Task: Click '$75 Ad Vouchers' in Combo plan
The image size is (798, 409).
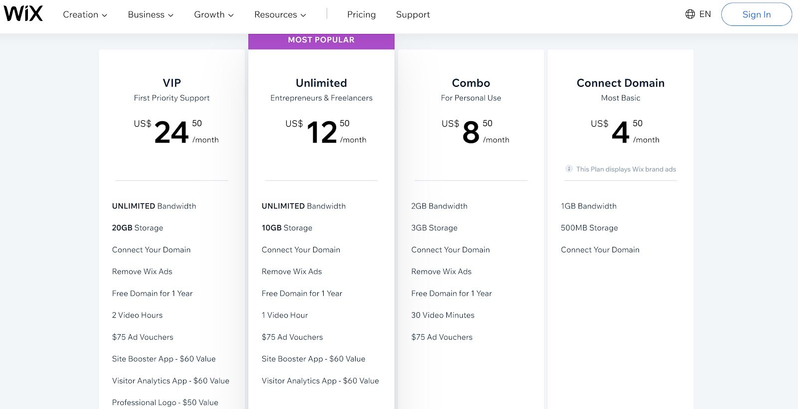Action: point(442,337)
